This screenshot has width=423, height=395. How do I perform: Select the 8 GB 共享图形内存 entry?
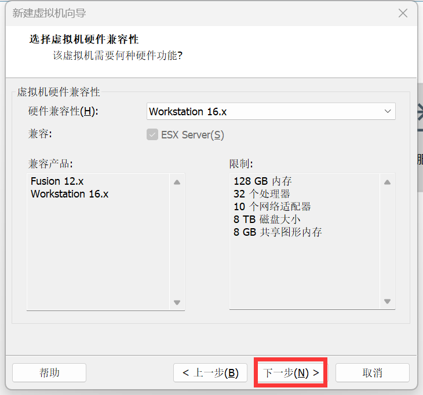click(x=278, y=232)
